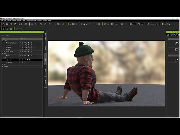Activate the Rotate tool
The width and height of the screenshot is (180, 135).
pyautogui.click(x=58, y=24)
